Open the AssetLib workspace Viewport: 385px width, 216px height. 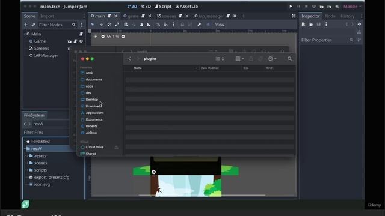click(x=186, y=7)
